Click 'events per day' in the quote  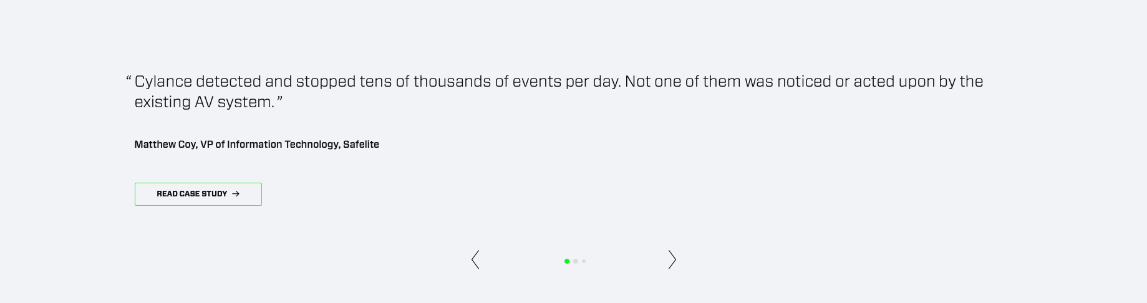coord(566,82)
